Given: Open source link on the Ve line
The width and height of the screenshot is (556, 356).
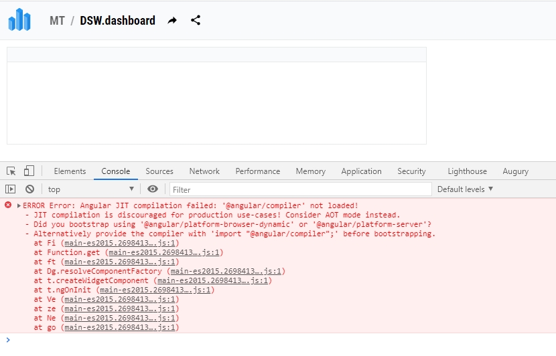Looking at the screenshot, I should pyautogui.click(x=120, y=299).
